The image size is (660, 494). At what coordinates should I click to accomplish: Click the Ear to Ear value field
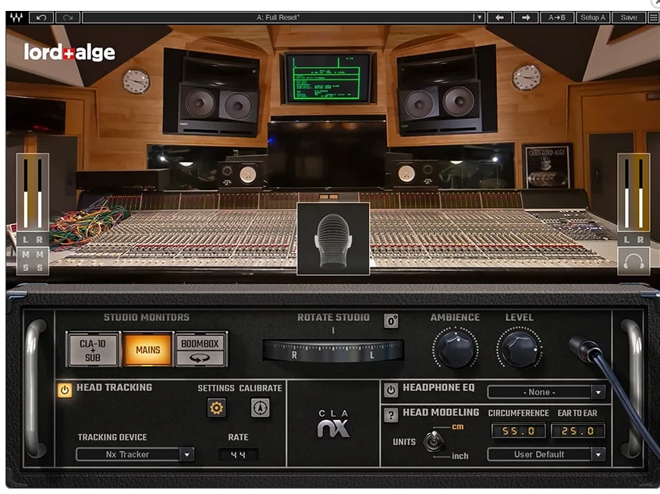click(x=578, y=431)
